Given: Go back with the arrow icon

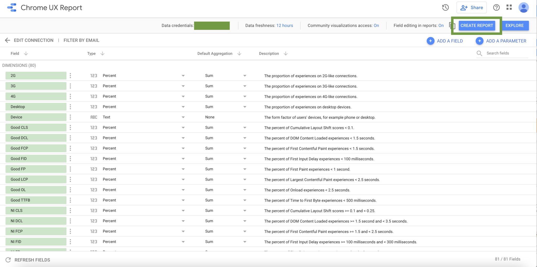Looking at the screenshot, I should click(8, 40).
